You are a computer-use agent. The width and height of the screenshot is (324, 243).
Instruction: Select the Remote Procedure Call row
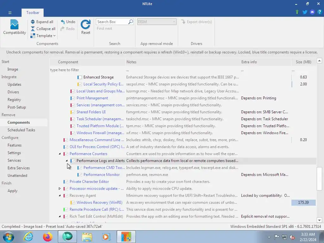click(x=183, y=209)
